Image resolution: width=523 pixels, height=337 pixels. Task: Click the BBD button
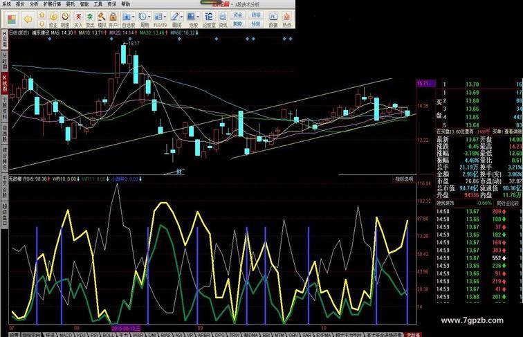(x=238, y=24)
